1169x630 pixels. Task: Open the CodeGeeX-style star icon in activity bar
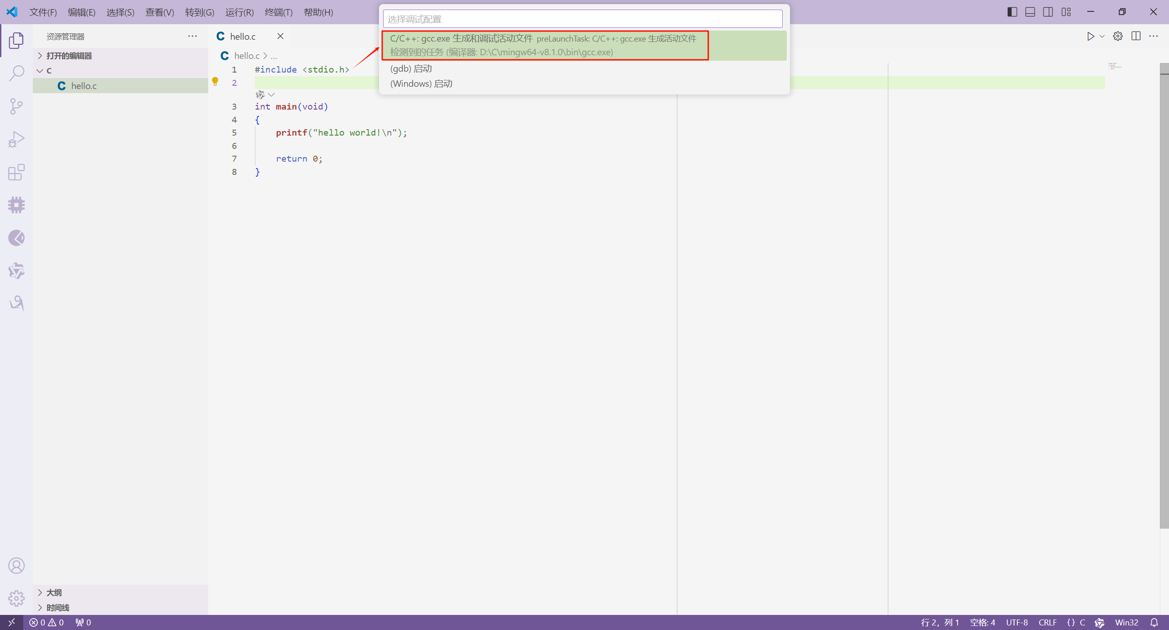16,271
